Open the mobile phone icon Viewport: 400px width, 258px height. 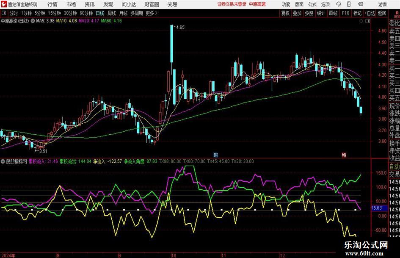(x=349, y=4)
